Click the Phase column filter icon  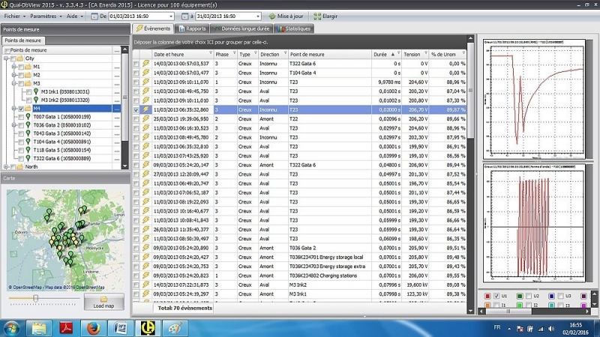(x=234, y=55)
